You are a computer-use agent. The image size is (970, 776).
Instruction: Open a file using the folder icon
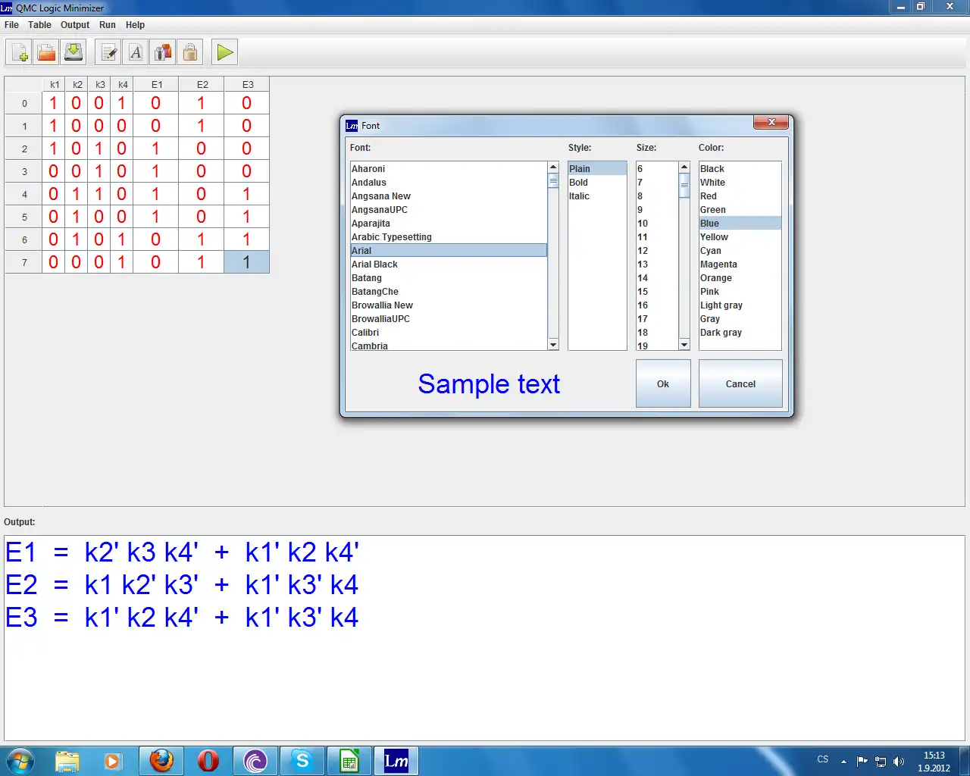(x=46, y=52)
